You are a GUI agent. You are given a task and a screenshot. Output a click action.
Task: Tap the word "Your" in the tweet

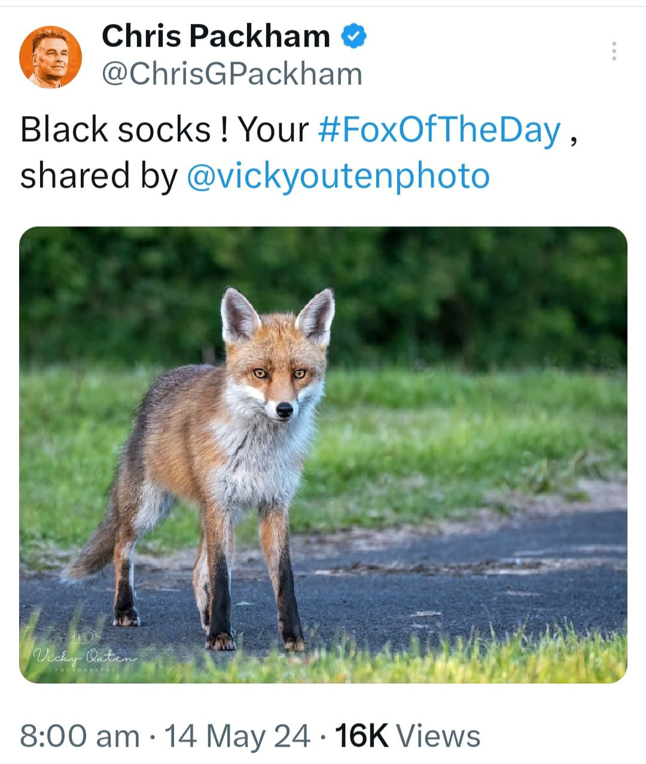(x=273, y=129)
